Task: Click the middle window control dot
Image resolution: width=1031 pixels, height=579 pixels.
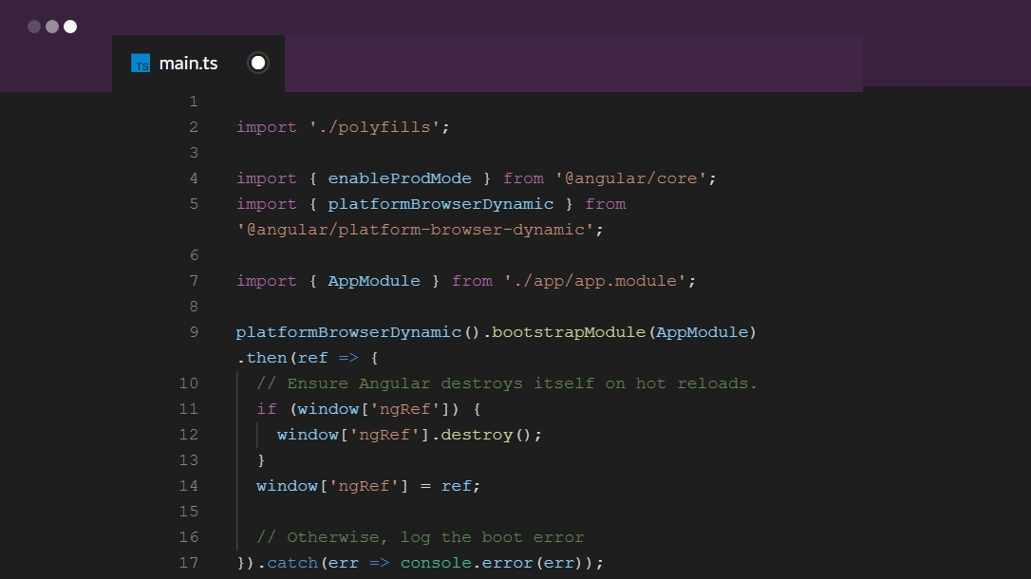Action: pyautogui.click(x=52, y=27)
